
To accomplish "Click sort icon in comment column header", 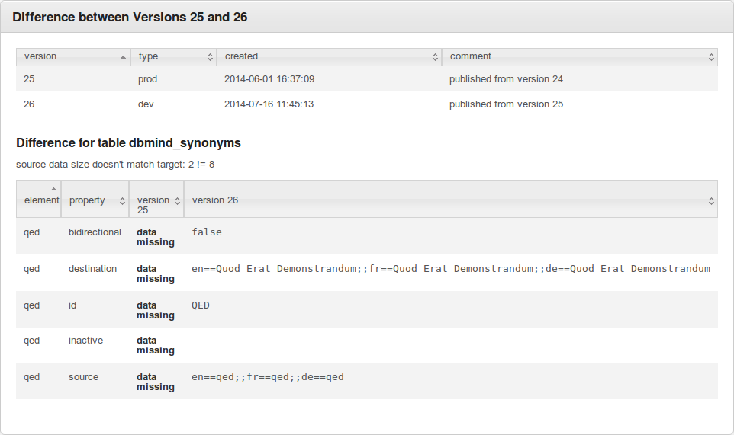I will point(711,57).
